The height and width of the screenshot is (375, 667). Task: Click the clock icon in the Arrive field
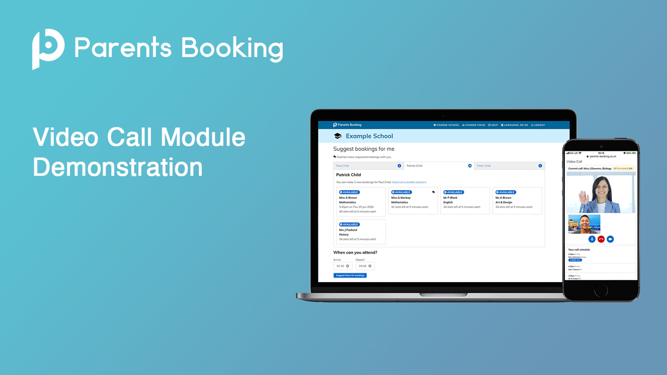pos(347,266)
